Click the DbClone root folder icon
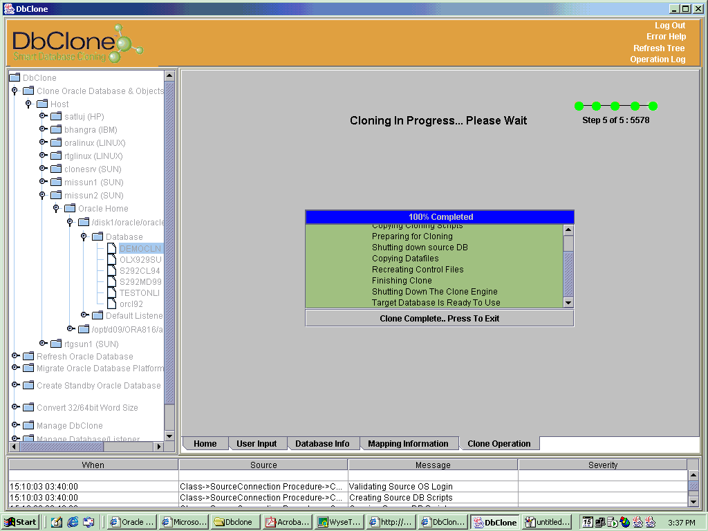 (15, 77)
